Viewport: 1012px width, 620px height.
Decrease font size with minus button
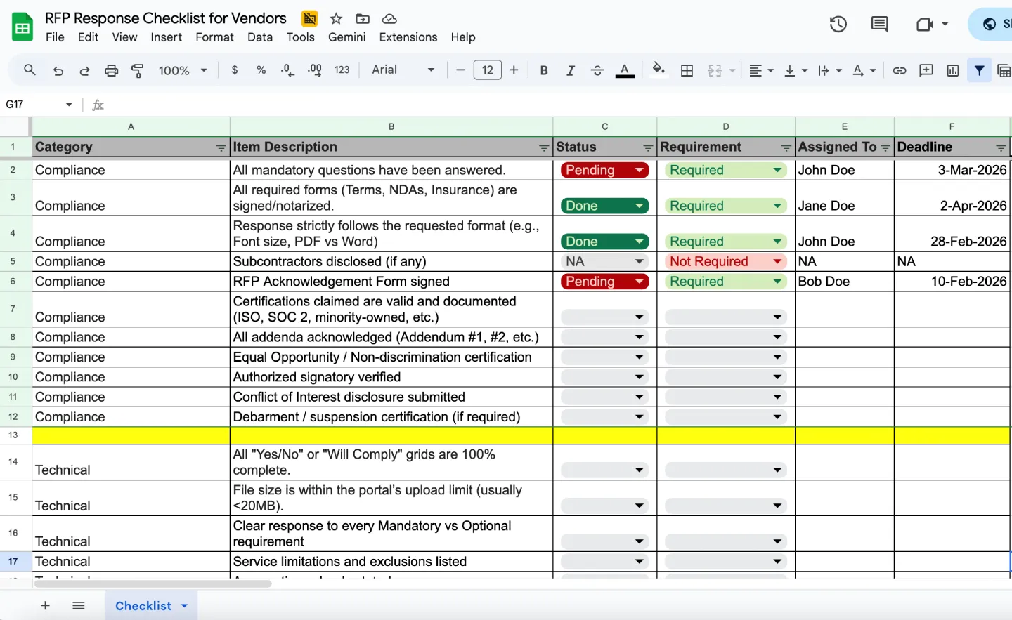click(460, 70)
